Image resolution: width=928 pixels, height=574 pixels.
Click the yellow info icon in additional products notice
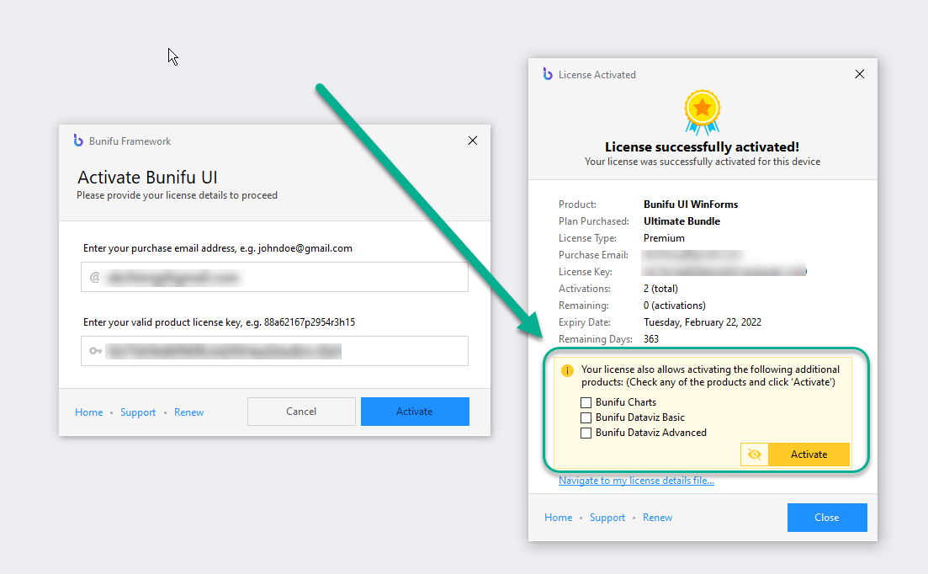coord(567,370)
